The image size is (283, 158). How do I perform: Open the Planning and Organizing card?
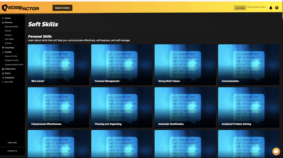coord(122,108)
